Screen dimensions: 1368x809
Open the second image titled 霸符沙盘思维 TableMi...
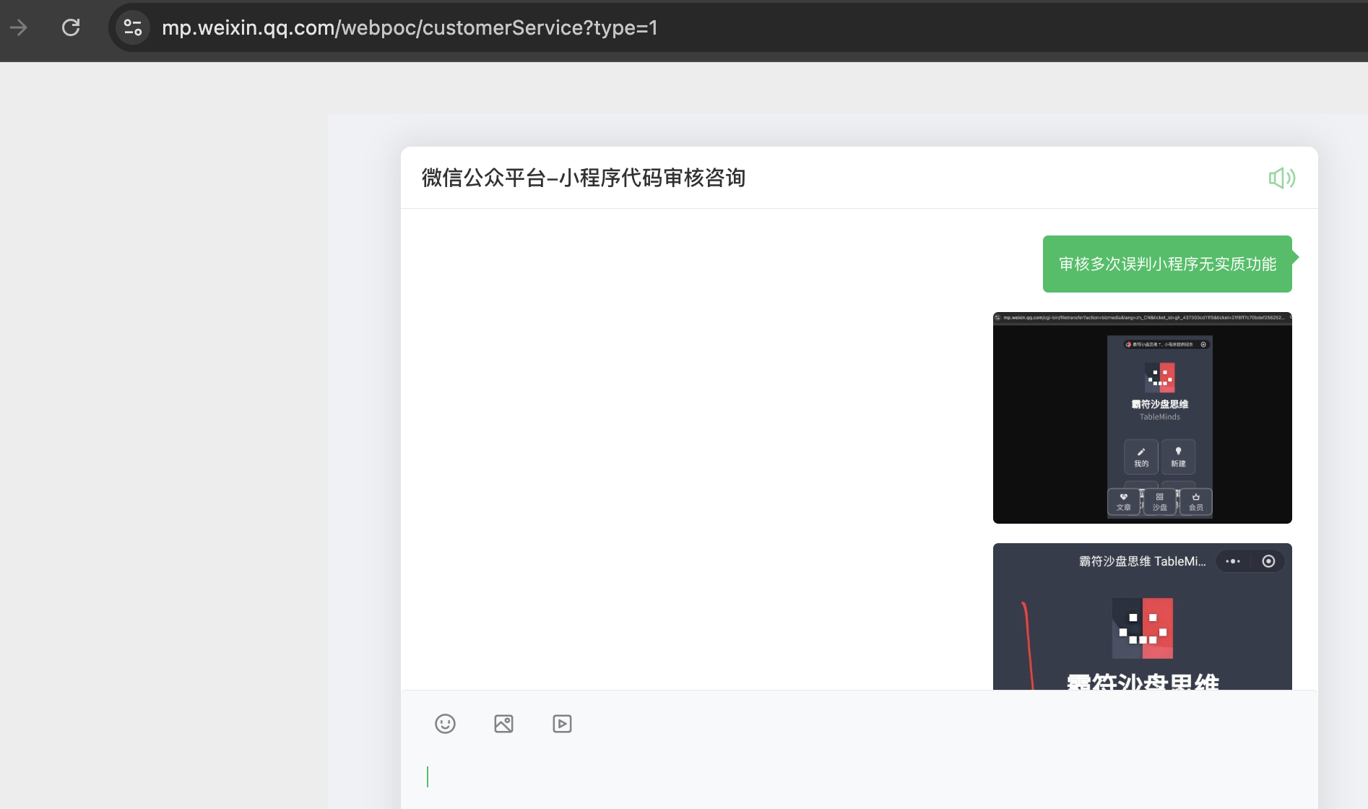point(1143,617)
